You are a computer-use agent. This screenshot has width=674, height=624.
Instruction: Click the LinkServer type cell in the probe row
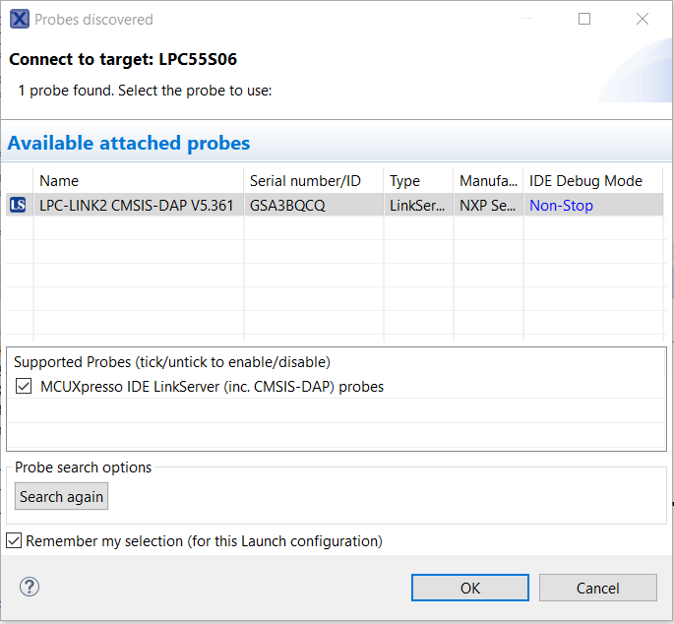(x=417, y=206)
